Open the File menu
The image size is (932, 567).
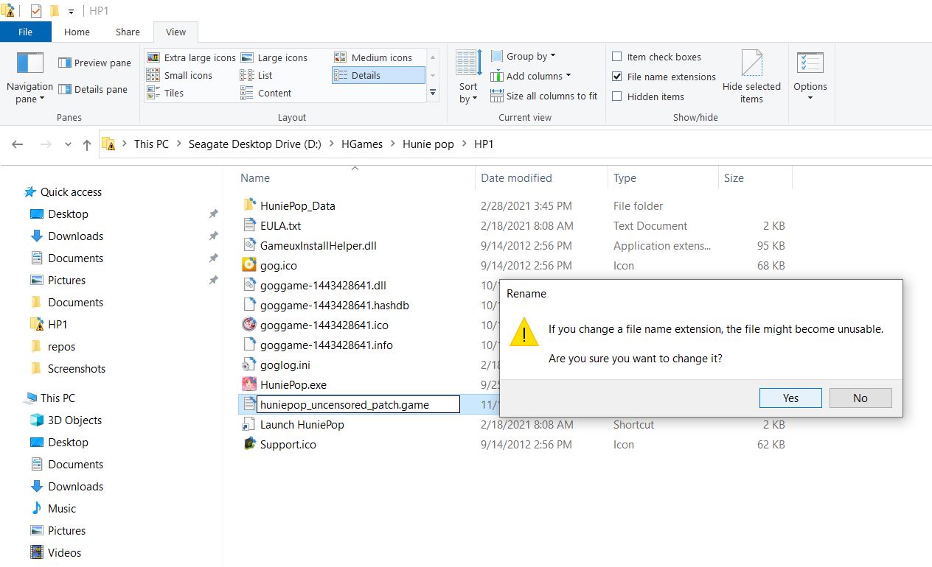[26, 32]
